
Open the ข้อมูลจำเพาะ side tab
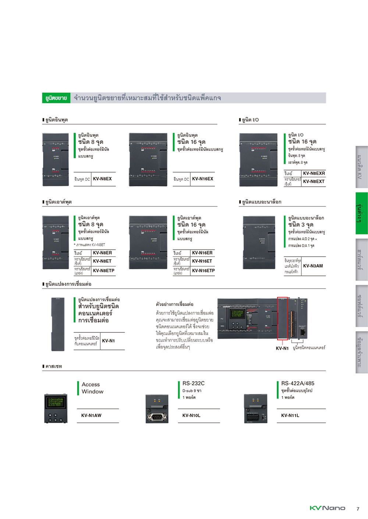pos(361,352)
